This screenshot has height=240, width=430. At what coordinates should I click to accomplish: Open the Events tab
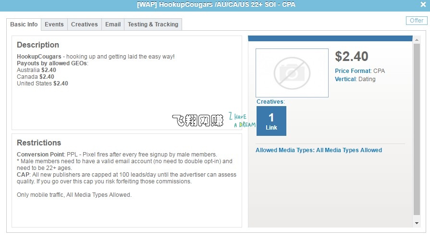(54, 24)
